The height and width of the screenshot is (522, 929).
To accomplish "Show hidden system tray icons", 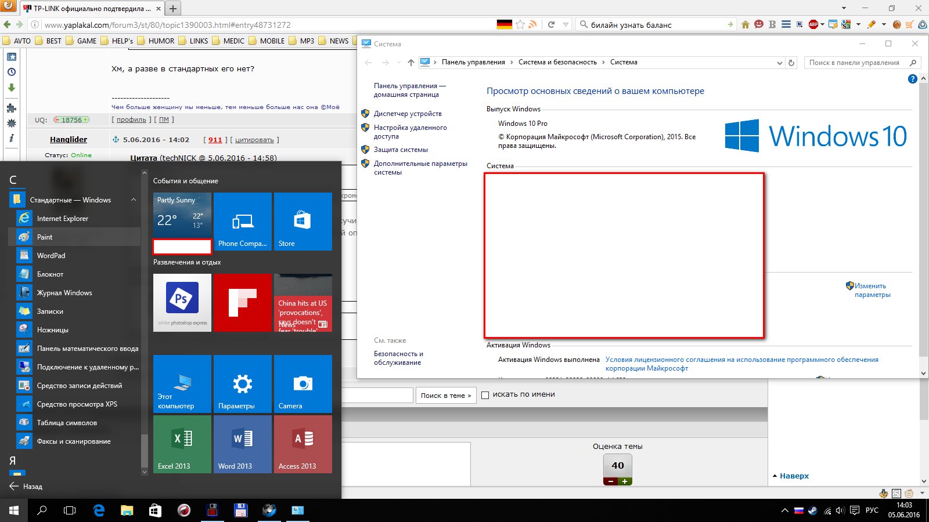I will coord(785,511).
